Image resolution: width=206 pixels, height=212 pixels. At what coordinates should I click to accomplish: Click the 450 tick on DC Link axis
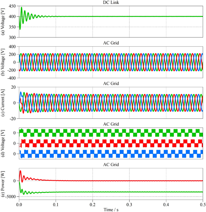coord(13,6)
